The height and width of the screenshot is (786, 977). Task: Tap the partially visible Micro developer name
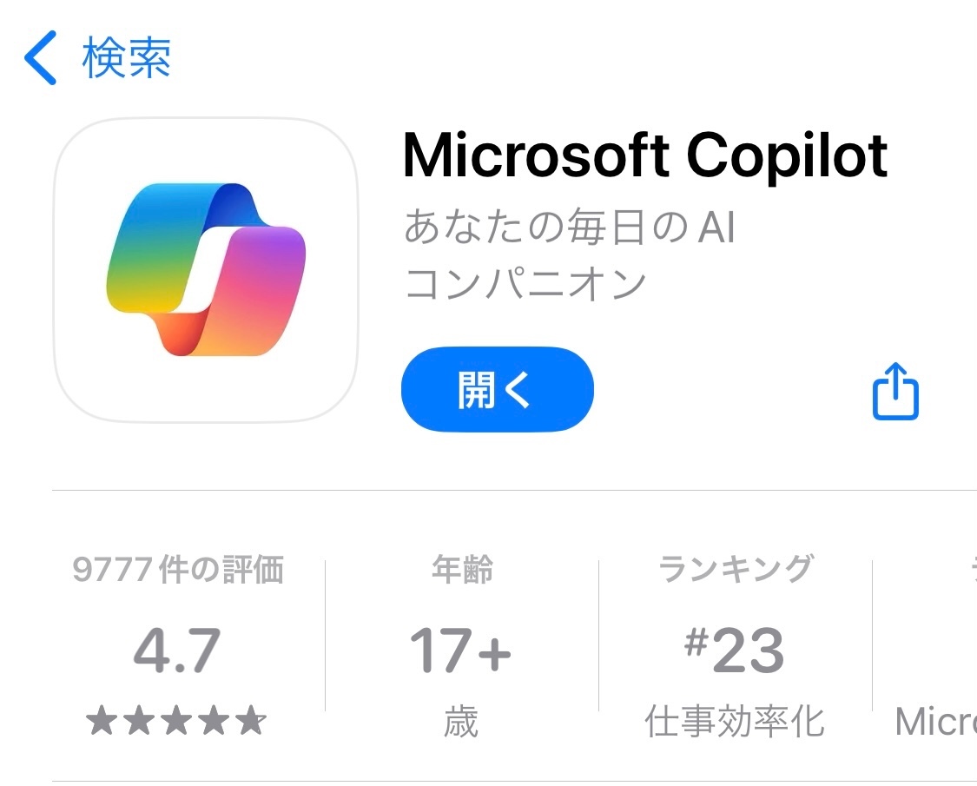point(936,721)
